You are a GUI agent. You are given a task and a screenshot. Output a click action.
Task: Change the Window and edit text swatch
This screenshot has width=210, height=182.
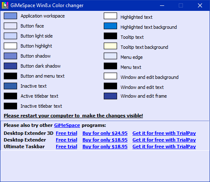tap(110, 86)
